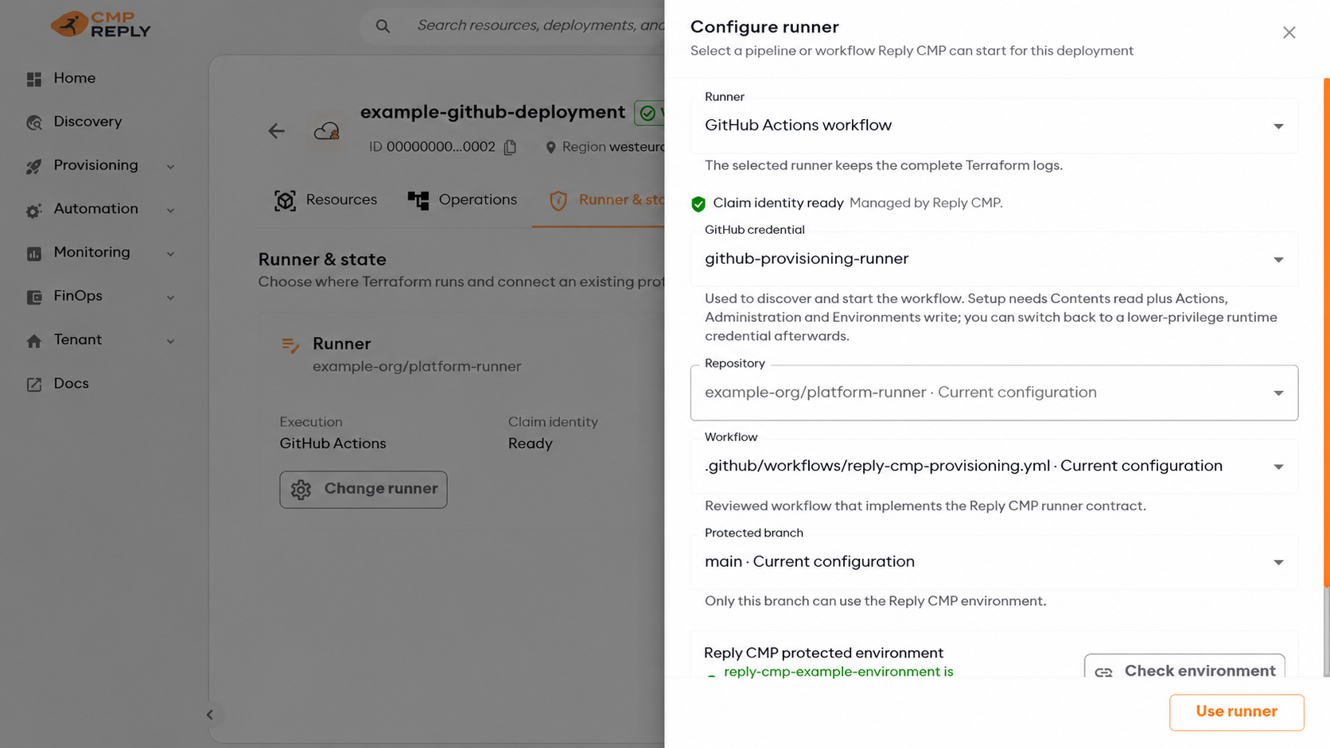Click the CMP Reply logo
This screenshot has width=1330, height=748.
pos(100,25)
